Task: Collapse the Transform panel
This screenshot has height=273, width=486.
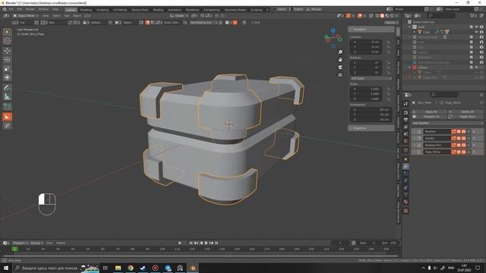Action: point(371,29)
